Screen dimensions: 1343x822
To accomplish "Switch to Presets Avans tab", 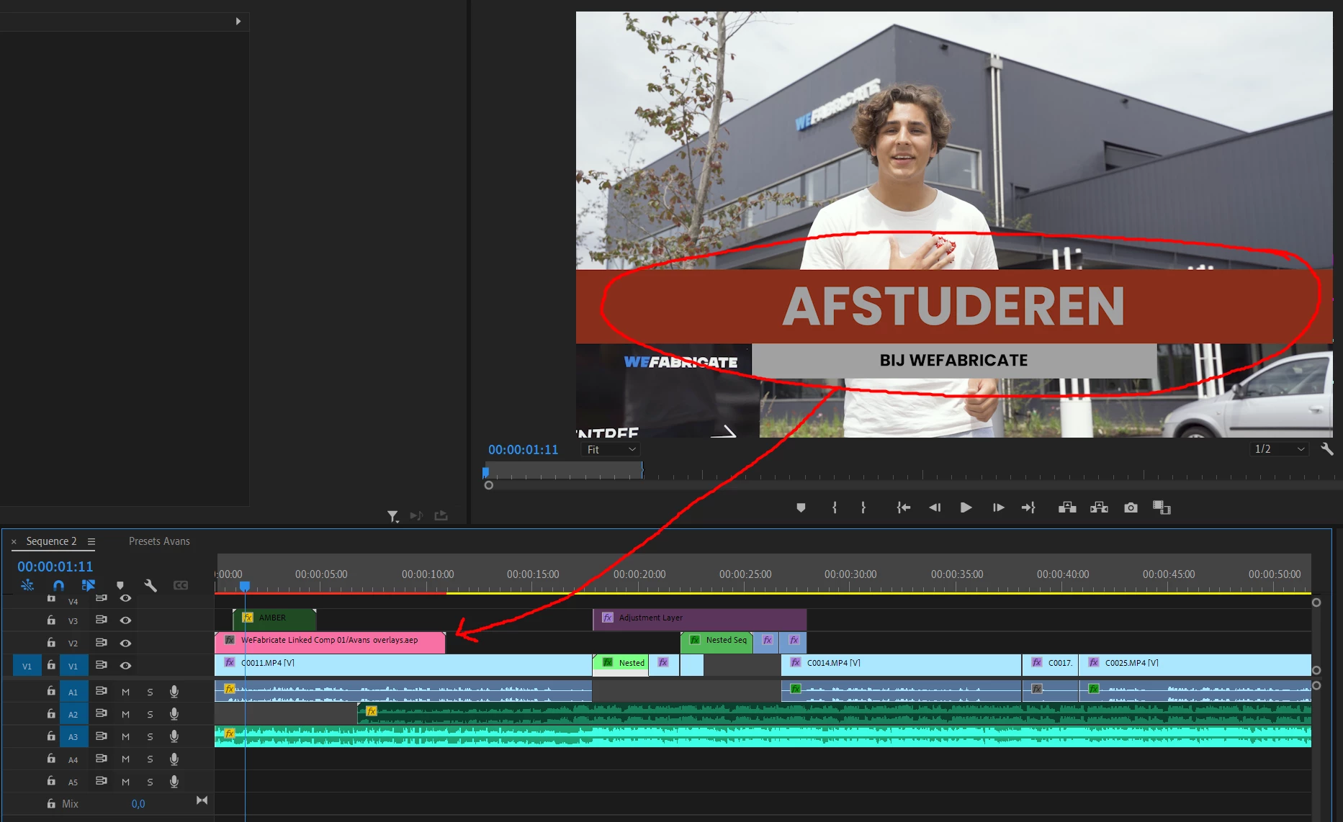I will pos(159,541).
